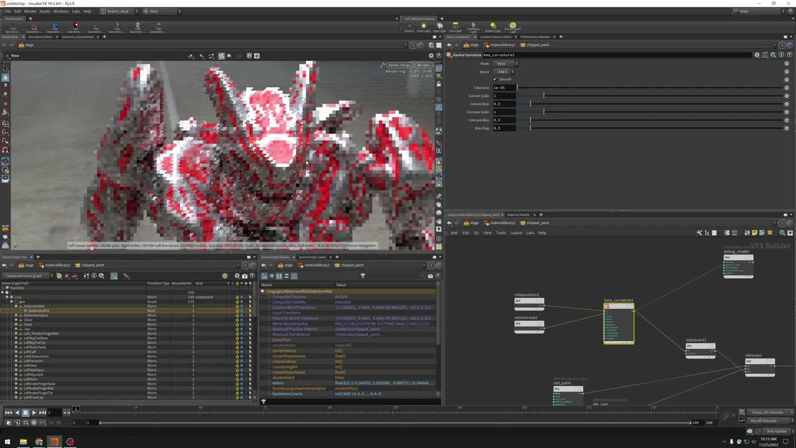Image resolution: width=796 pixels, height=448 pixels.
Task: Open File Explorer from the taskbar
Action: point(23,442)
